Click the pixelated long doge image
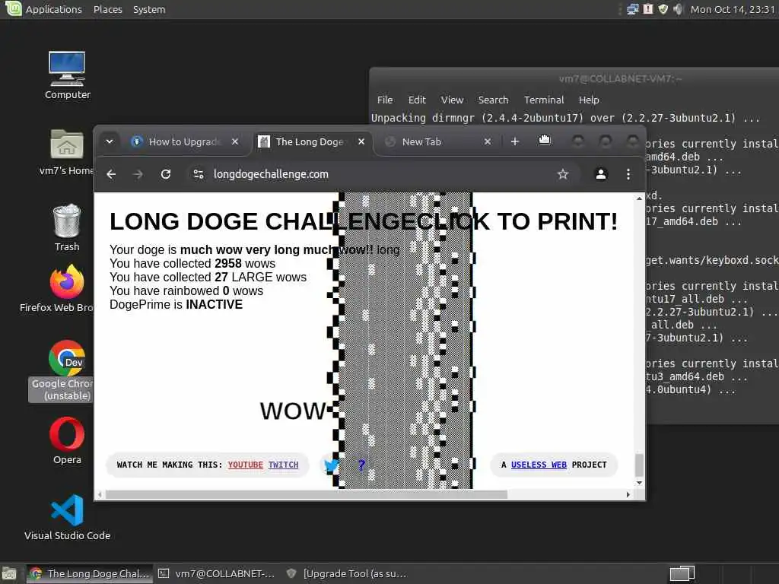This screenshot has width=779, height=584. (402, 340)
